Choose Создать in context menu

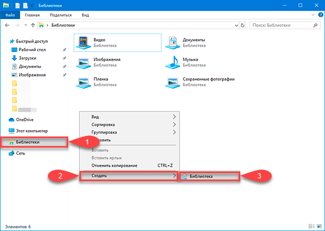pyautogui.click(x=129, y=176)
